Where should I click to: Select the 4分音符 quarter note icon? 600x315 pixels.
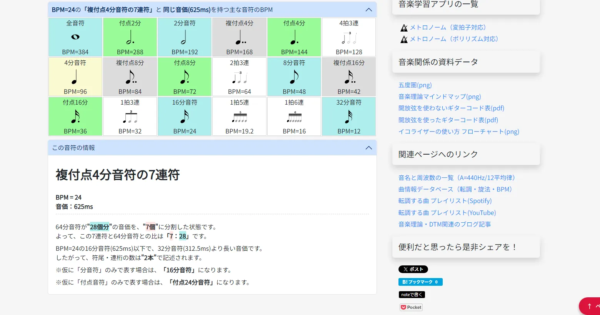pyautogui.click(x=75, y=77)
